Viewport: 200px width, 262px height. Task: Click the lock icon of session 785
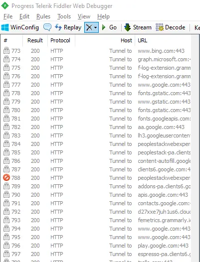[6, 152]
